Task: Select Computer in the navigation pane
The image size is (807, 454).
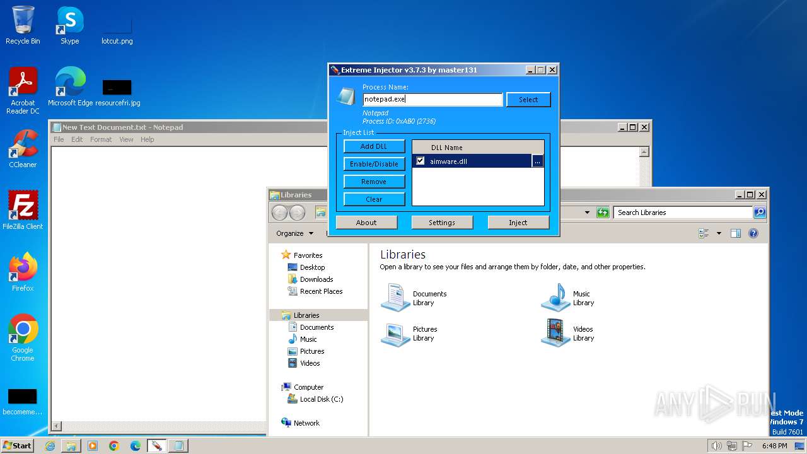Action: (308, 387)
